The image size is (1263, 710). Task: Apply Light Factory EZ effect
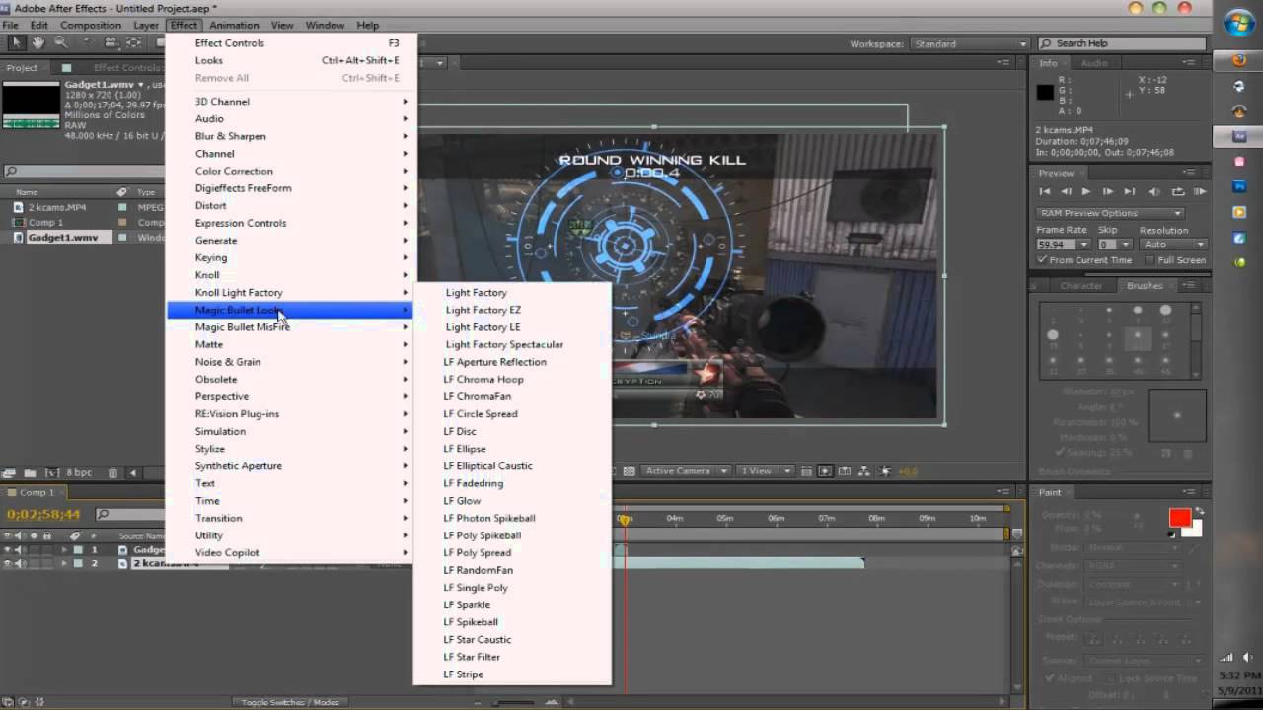[x=512, y=310]
